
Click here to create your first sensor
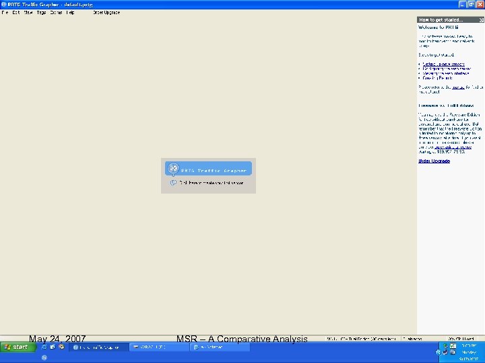(x=212, y=183)
